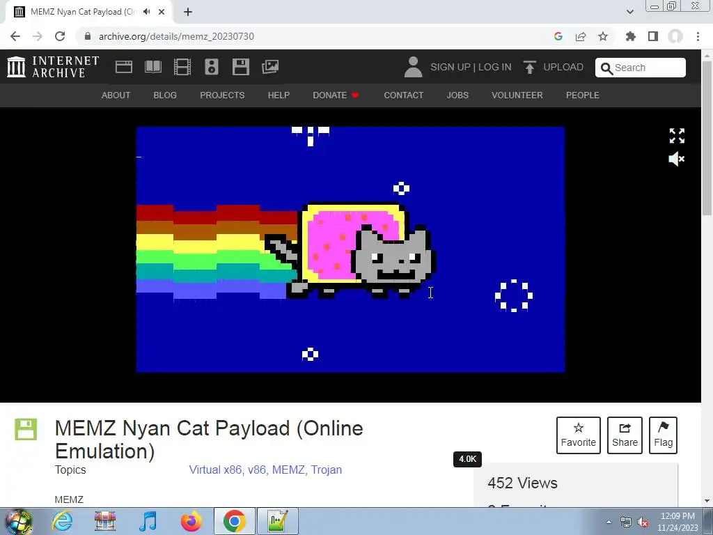This screenshot has width=713, height=535.
Task: Click the LOG IN link
Action: [x=495, y=67]
